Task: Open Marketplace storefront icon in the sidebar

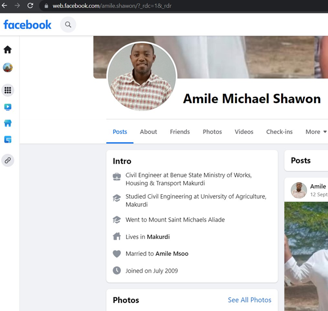Action: pos(8,123)
